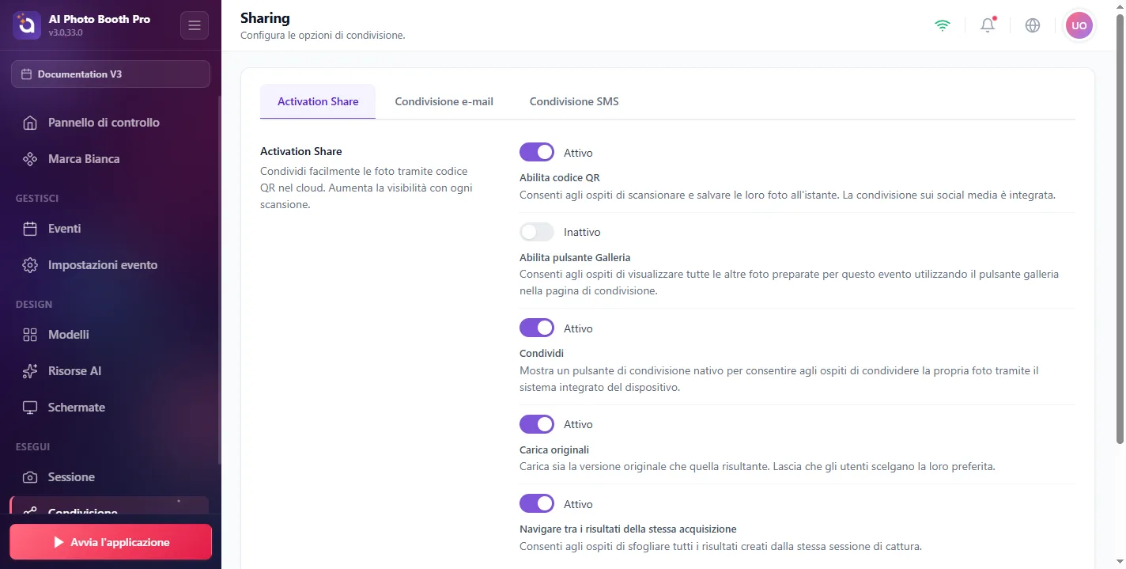The width and height of the screenshot is (1126, 569).
Task: Click the DESIGN section header
Action: click(34, 304)
